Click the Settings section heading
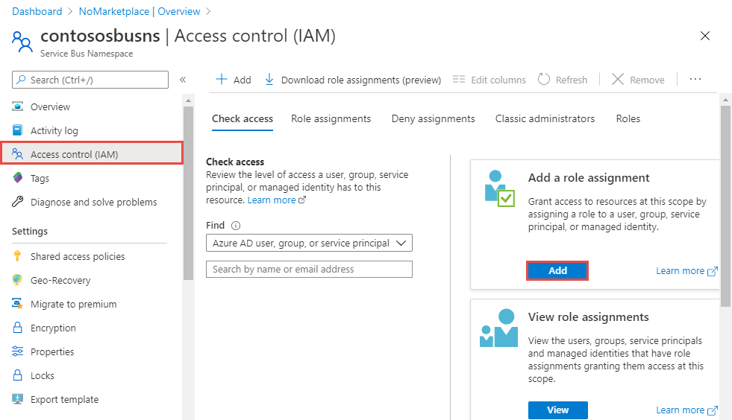This screenshot has height=420, width=732. pos(30,231)
